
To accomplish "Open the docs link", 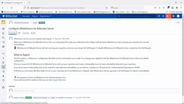I will coord(64,77).
